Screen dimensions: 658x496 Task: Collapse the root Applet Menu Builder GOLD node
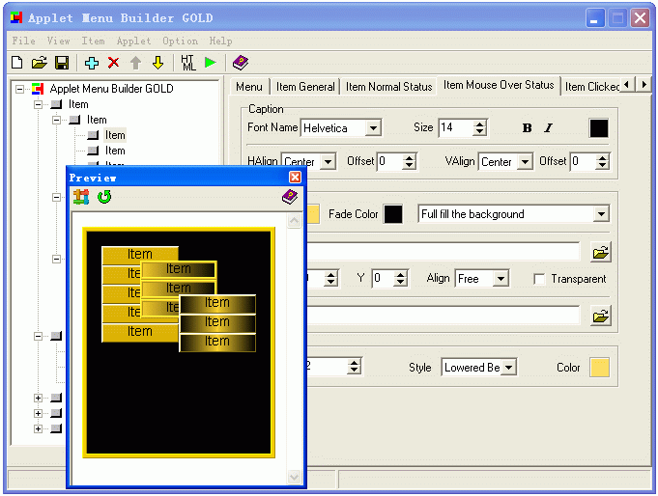[x=19, y=89]
